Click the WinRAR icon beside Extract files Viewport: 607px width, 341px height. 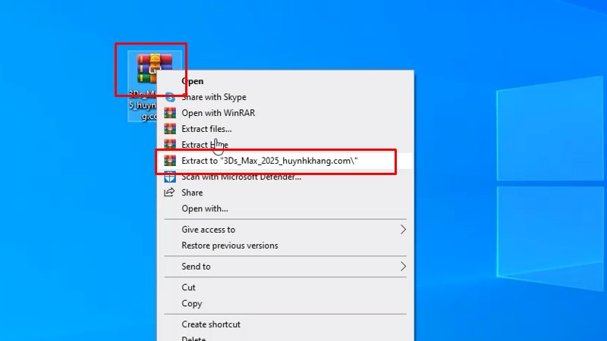tap(170, 129)
